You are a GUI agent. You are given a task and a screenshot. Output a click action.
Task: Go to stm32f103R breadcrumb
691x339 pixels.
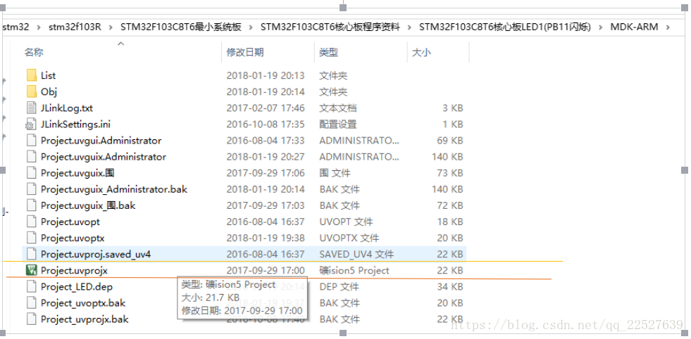pyautogui.click(x=75, y=27)
